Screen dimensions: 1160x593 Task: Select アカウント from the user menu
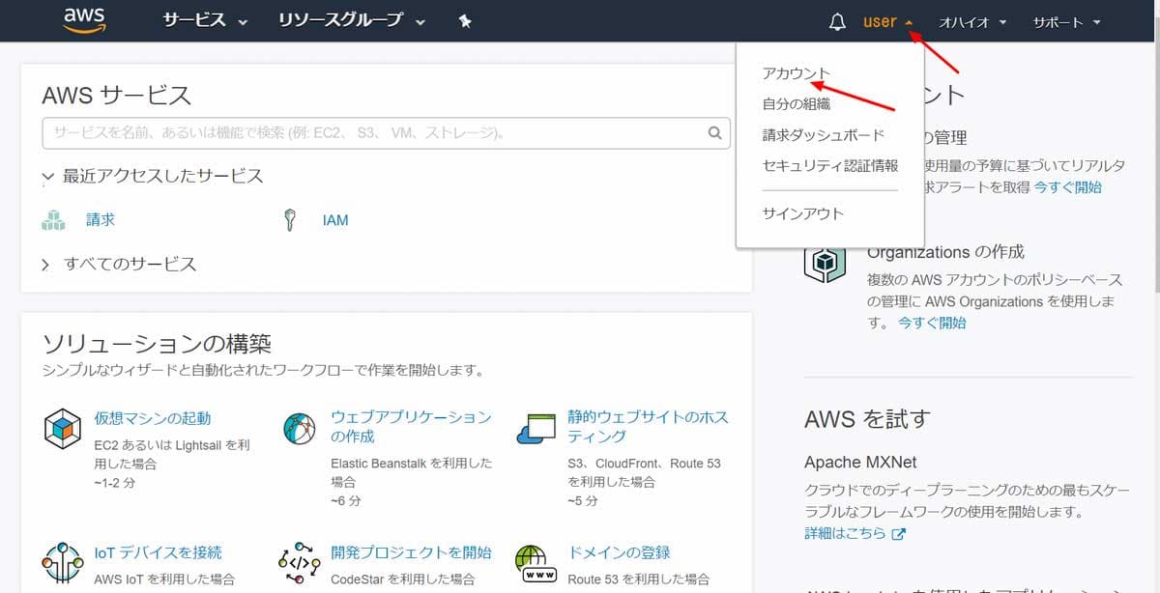pos(795,71)
